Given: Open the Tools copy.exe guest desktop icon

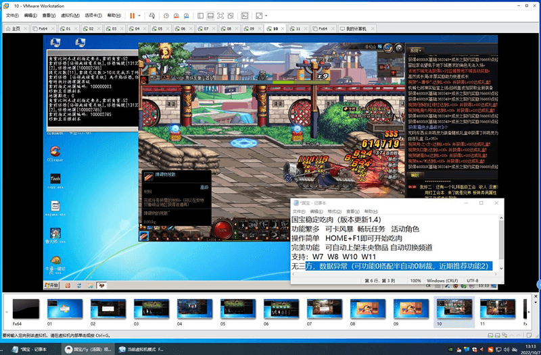Looking at the screenshot, I should coord(55,181).
